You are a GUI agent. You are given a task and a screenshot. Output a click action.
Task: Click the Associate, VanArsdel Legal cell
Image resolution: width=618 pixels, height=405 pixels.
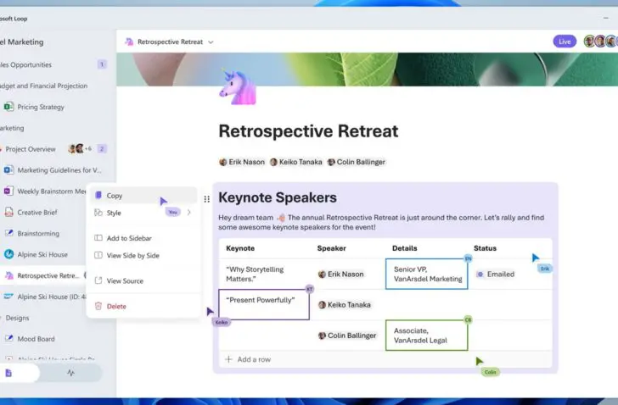[427, 336]
